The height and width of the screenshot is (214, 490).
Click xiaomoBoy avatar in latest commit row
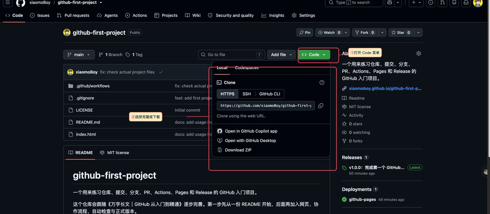[x=71, y=72]
